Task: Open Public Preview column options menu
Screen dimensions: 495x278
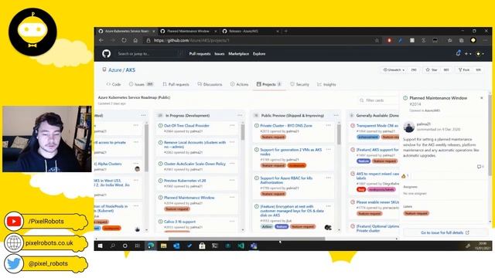Action: click(336, 115)
